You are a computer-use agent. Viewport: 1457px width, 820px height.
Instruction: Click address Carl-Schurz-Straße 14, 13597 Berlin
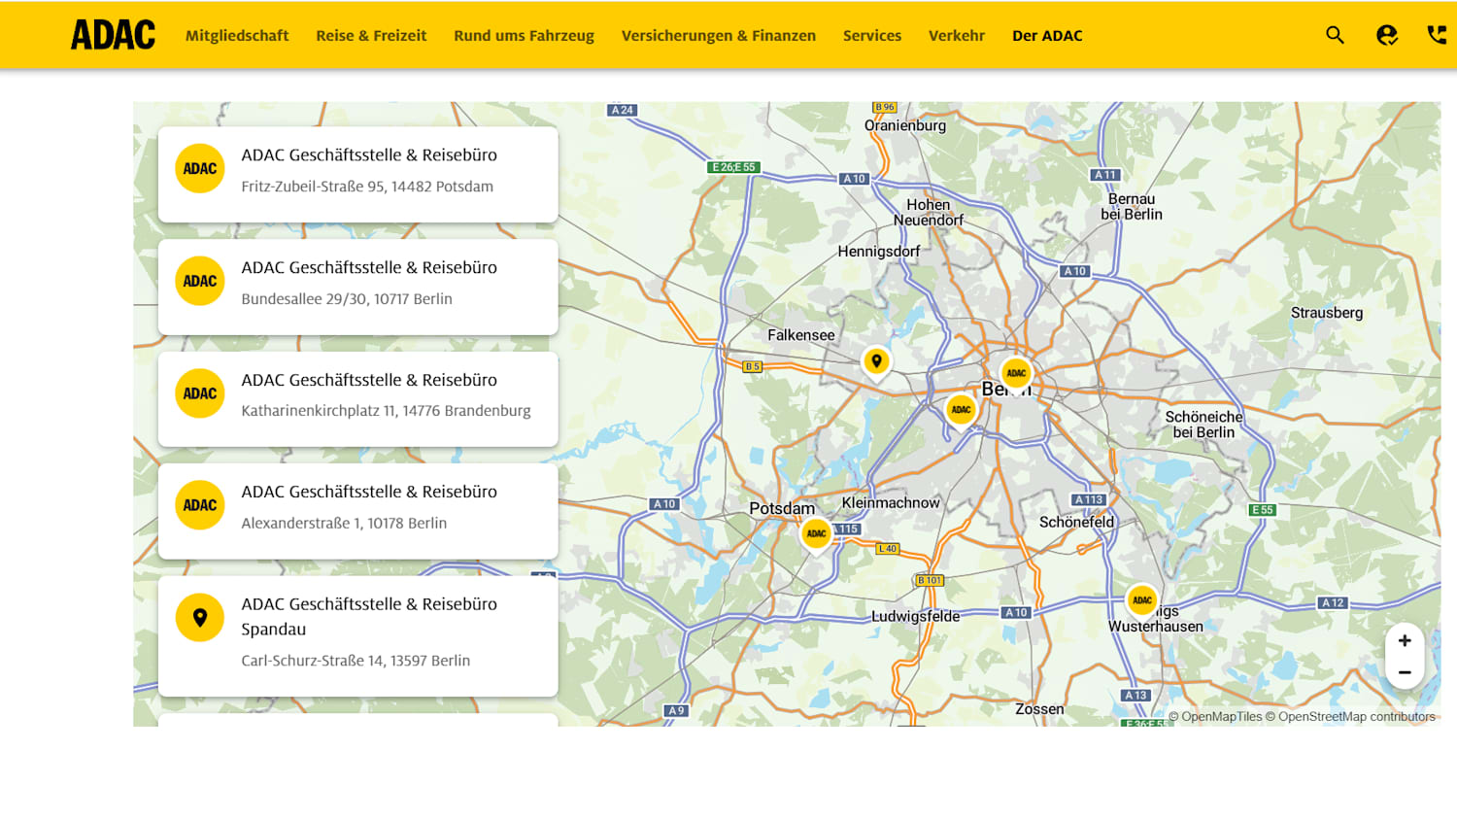[x=356, y=661]
